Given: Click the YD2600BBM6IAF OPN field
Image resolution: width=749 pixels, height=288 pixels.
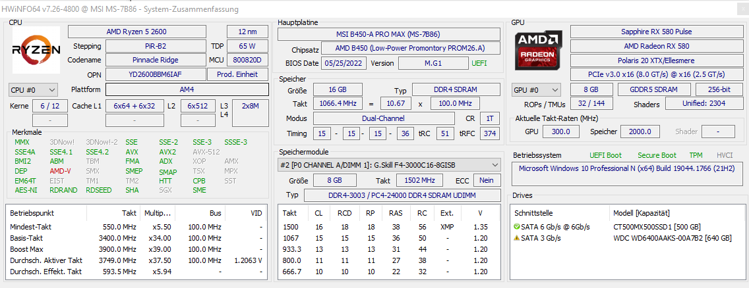Looking at the screenshot, I should (156, 74).
